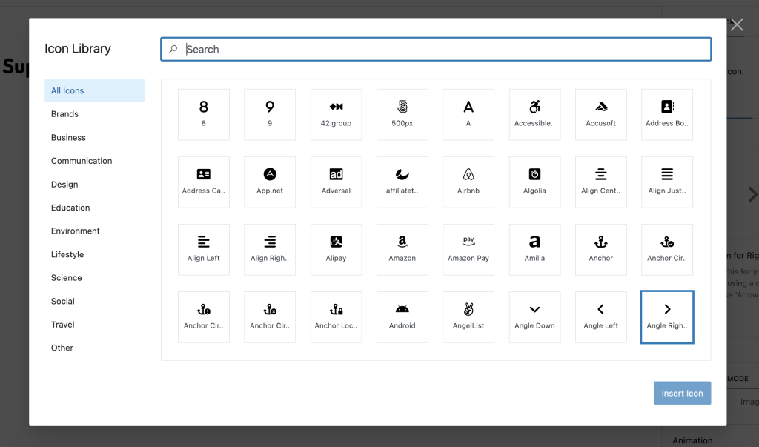Image resolution: width=759 pixels, height=447 pixels.
Task: Select the Airbnb icon
Action: coord(468,182)
